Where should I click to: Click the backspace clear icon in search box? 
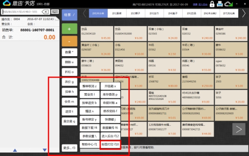point(45,12)
